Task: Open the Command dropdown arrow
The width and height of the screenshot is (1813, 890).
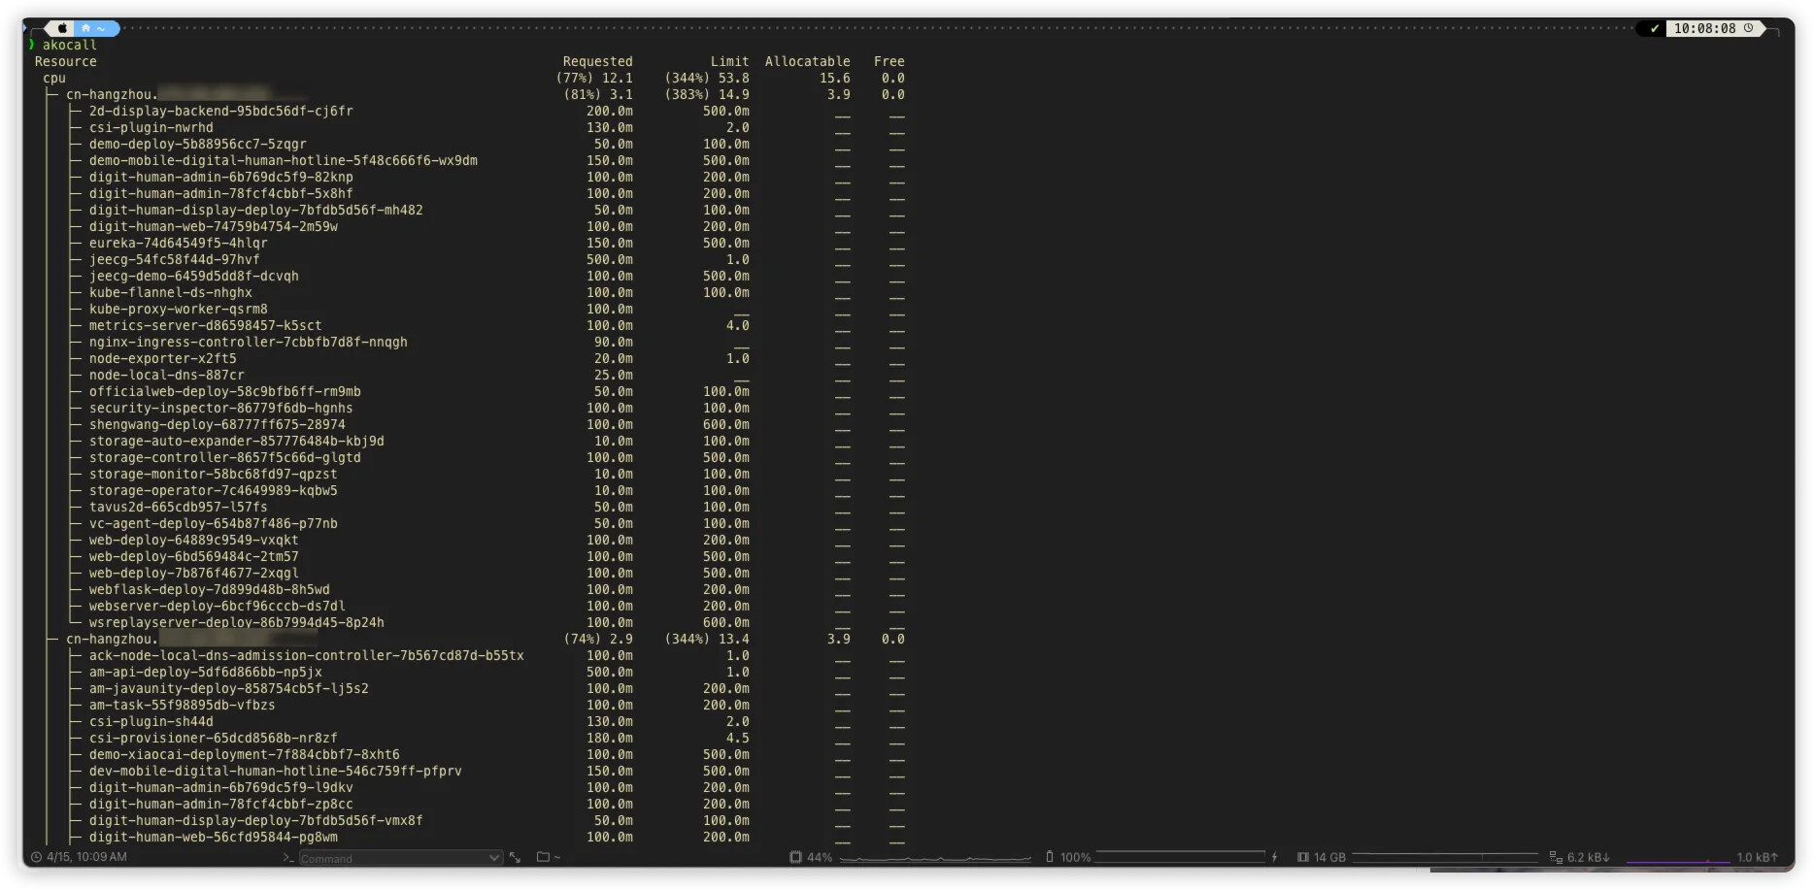Action: coord(494,858)
